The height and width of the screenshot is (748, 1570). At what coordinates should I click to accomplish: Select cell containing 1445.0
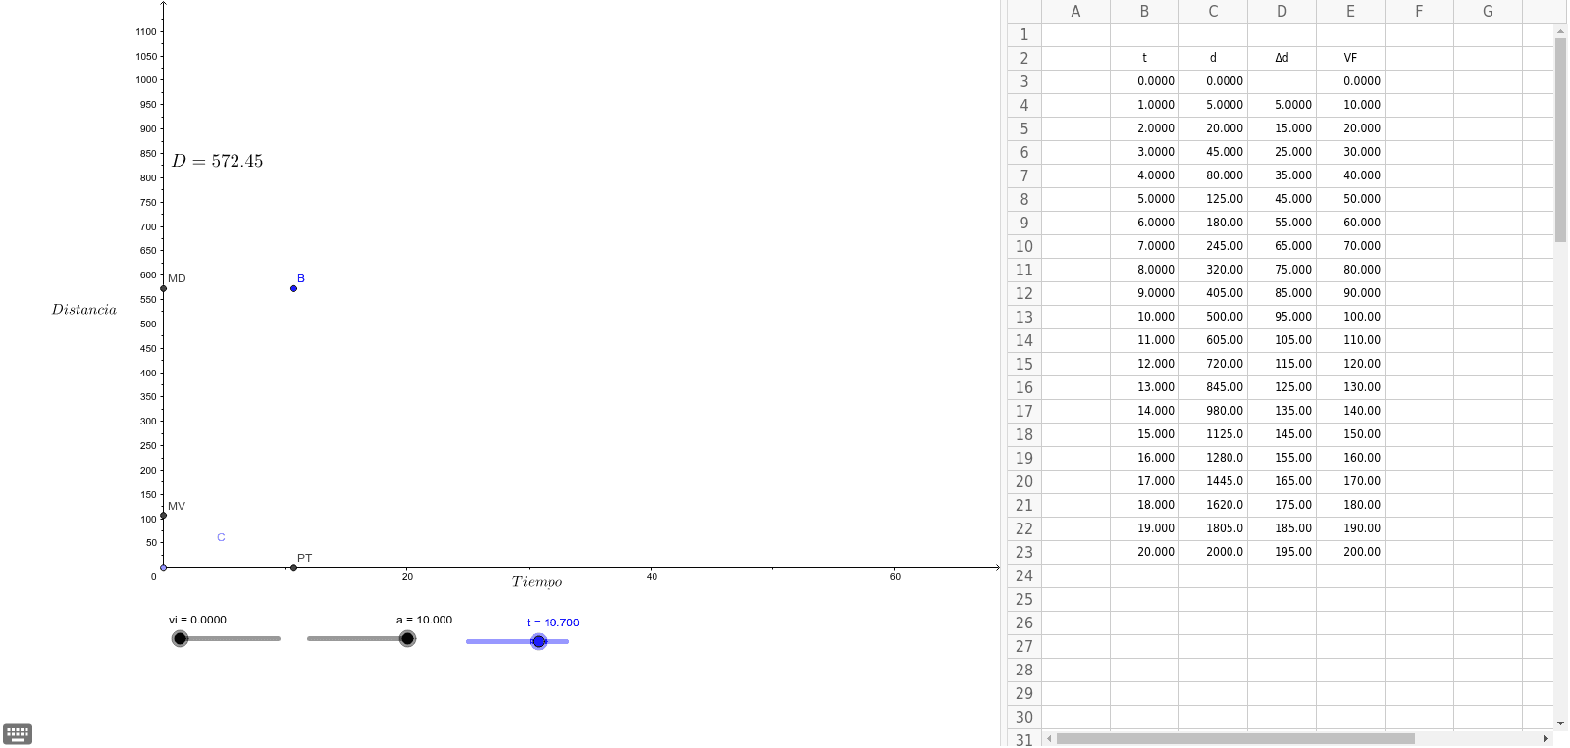(x=1213, y=481)
